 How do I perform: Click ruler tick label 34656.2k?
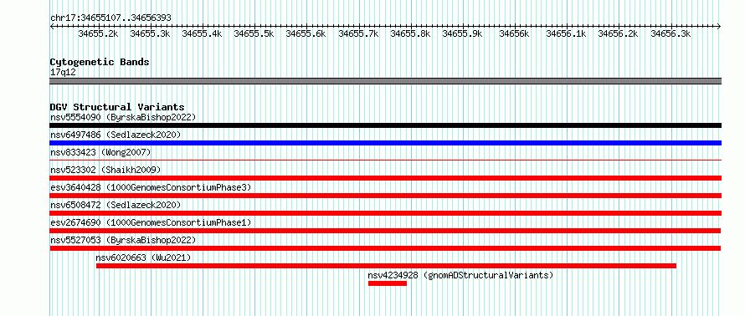pyautogui.click(x=618, y=34)
